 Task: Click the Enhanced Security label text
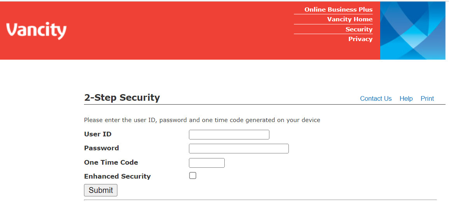[x=117, y=176]
